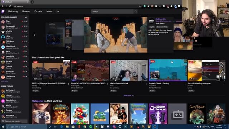Select Nightblue3 in followed channels

pyautogui.click(x=14, y=47)
